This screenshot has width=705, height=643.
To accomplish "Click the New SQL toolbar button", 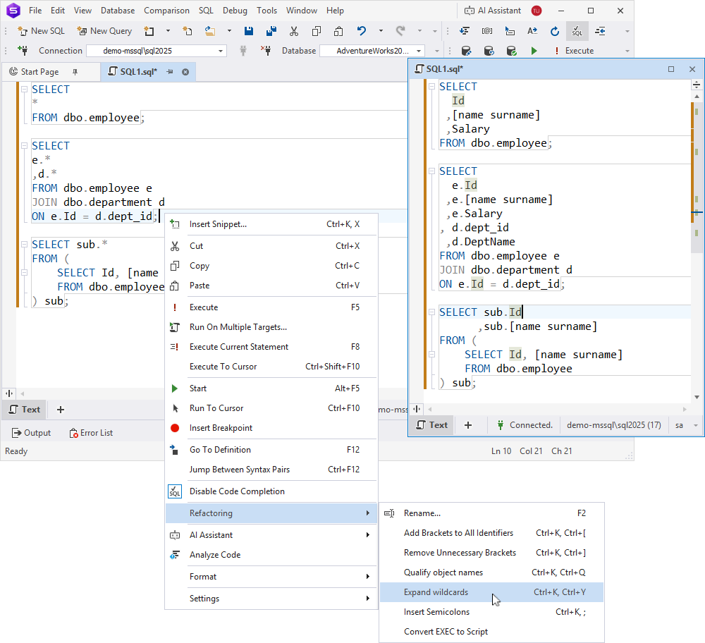I will pos(41,31).
